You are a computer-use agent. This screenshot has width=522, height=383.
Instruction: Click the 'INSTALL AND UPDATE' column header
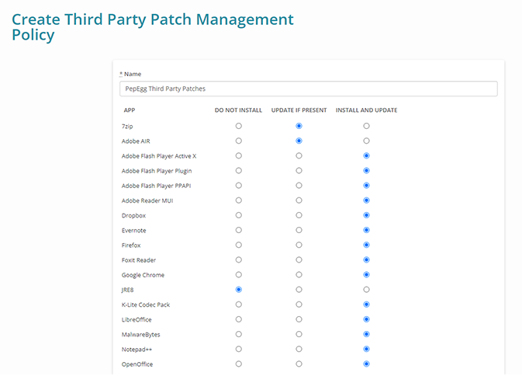[367, 110]
